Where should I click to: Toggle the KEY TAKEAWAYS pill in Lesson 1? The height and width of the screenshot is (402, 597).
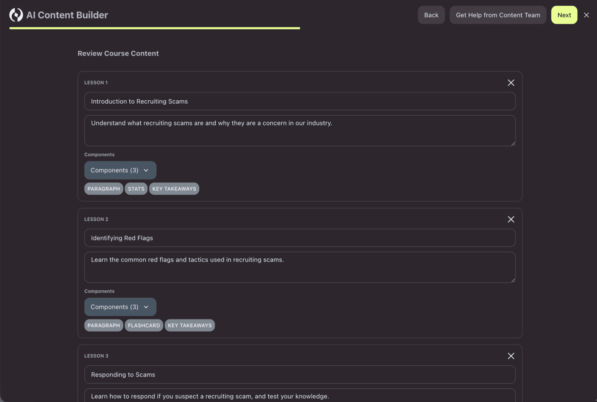tap(174, 188)
